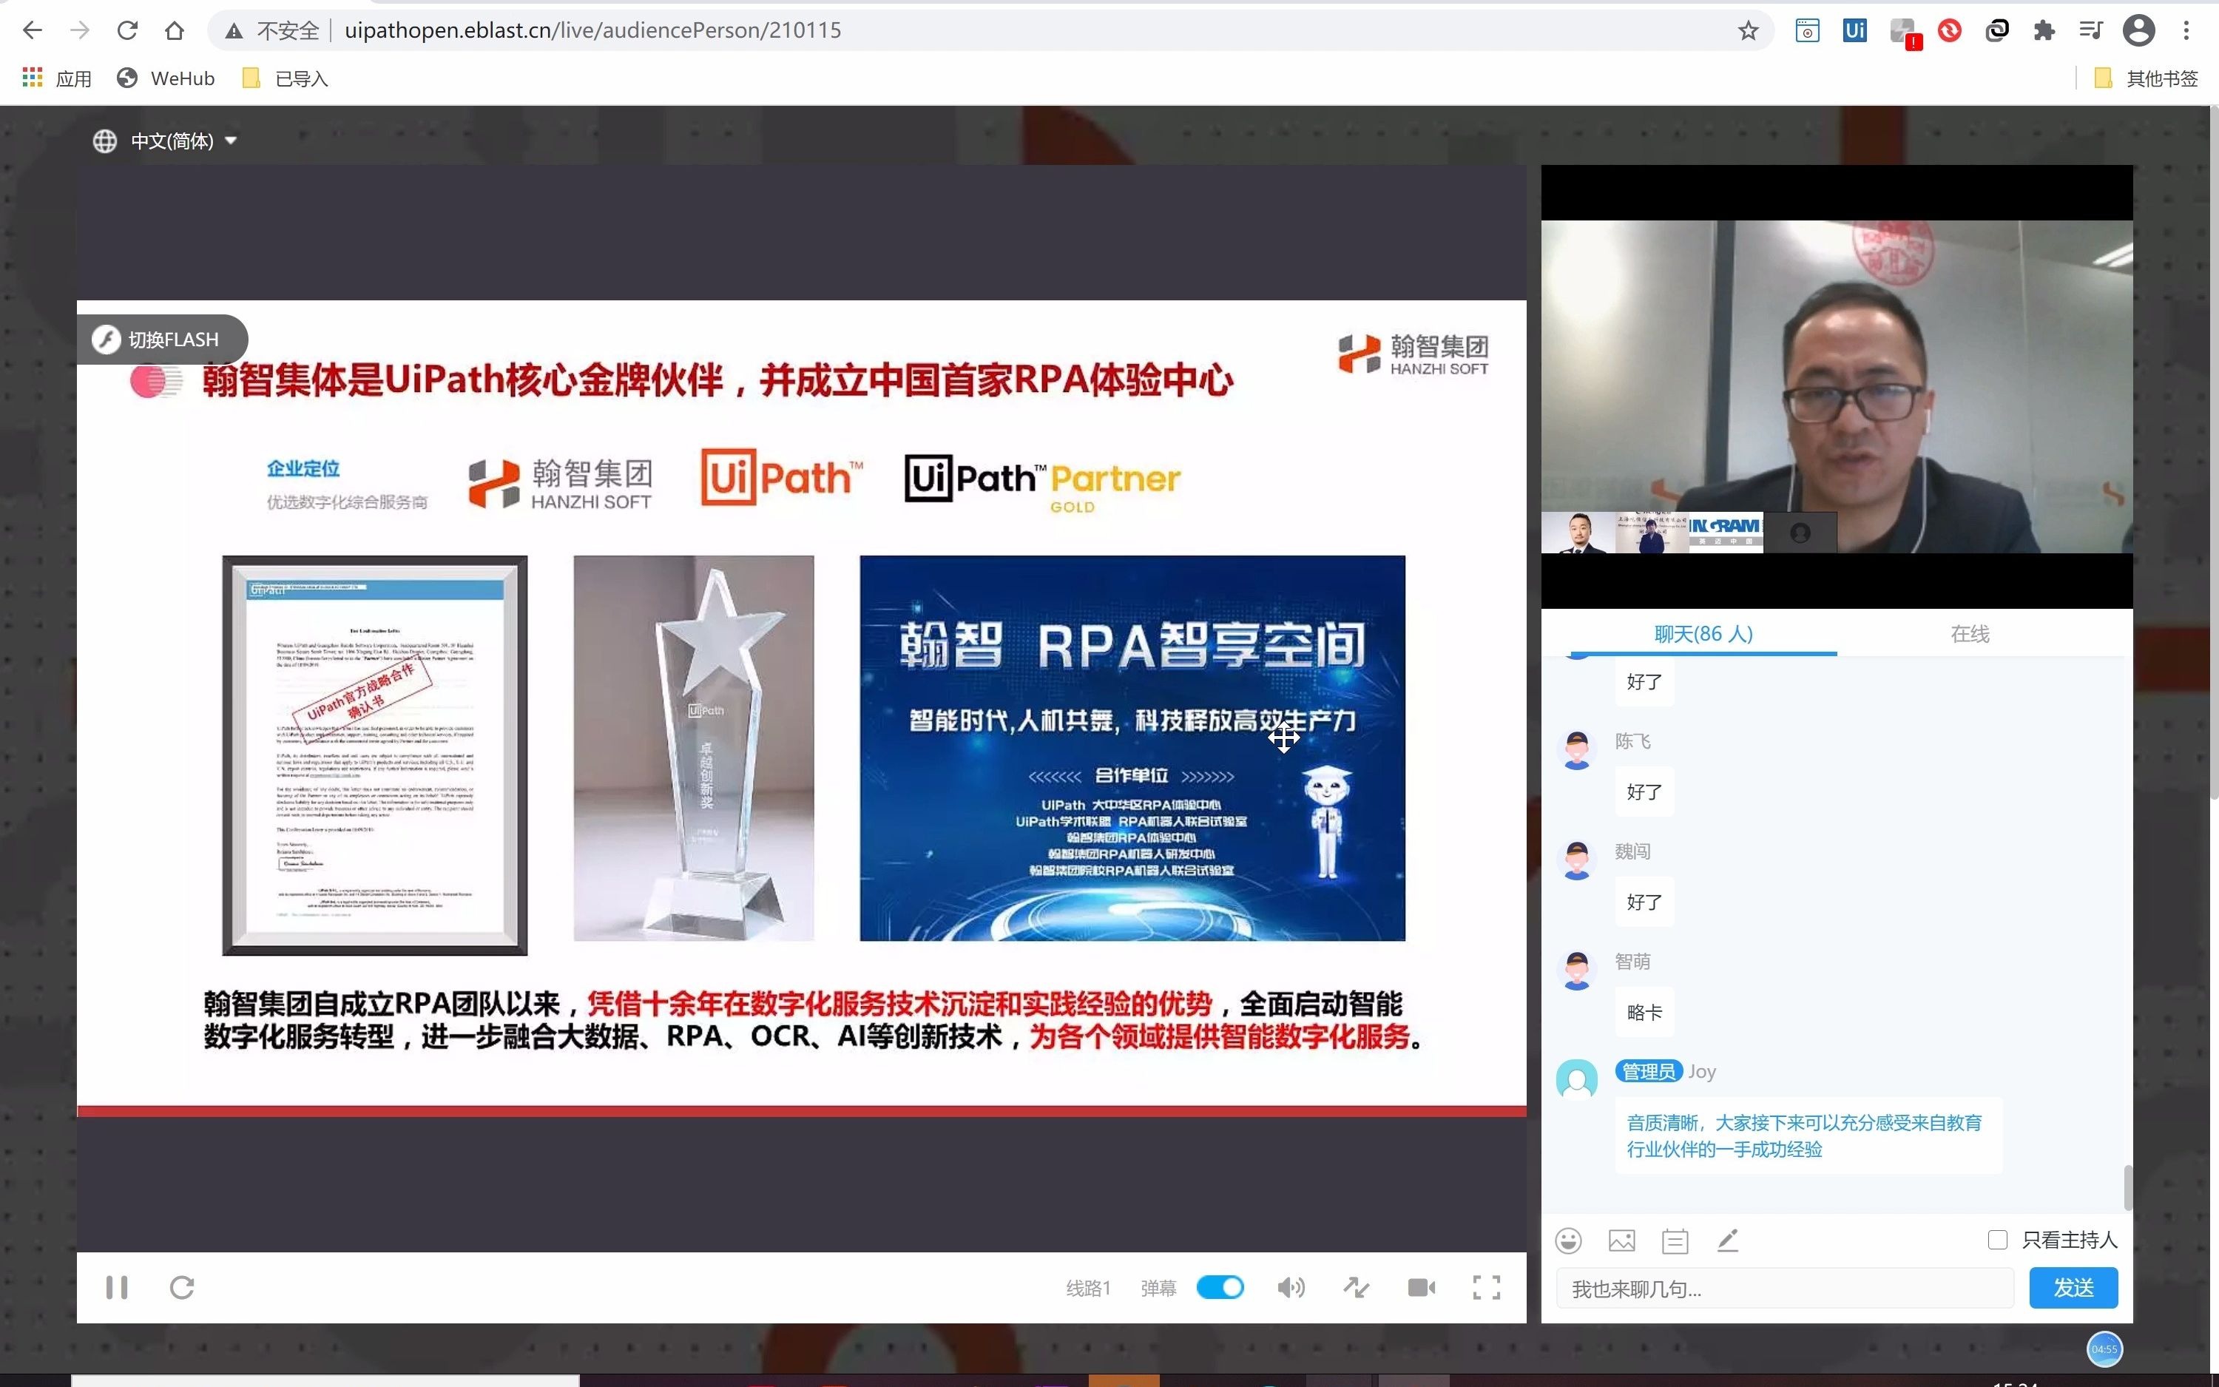Screen dimensions: 2219x1387
Task: Click Joy's message about 音质清晰
Action: point(1807,1135)
